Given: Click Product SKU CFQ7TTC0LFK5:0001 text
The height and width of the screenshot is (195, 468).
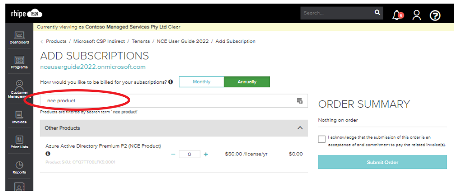Looking at the screenshot, I should (x=80, y=162).
